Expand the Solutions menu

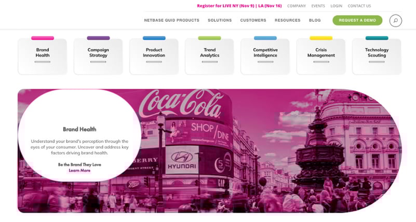(220, 20)
